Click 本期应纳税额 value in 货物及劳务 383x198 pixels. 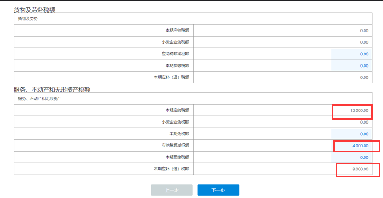(364, 31)
